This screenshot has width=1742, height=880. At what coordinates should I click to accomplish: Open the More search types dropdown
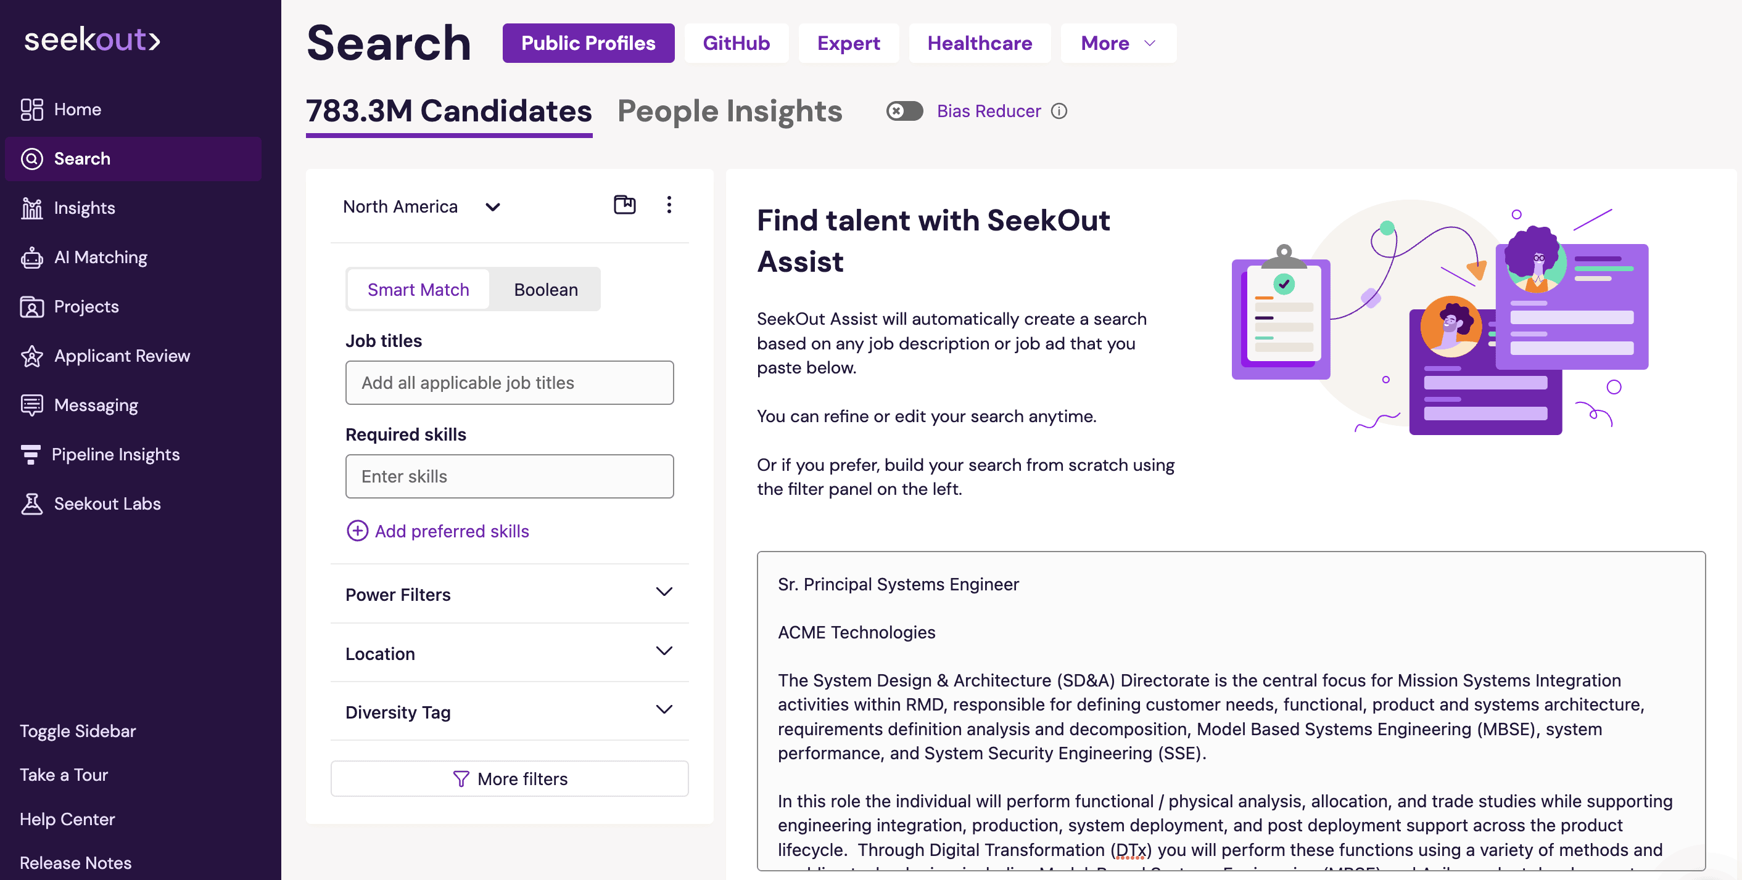coord(1118,43)
